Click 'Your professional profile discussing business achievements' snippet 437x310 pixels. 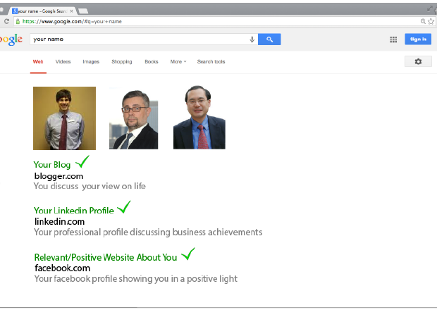[x=148, y=232]
